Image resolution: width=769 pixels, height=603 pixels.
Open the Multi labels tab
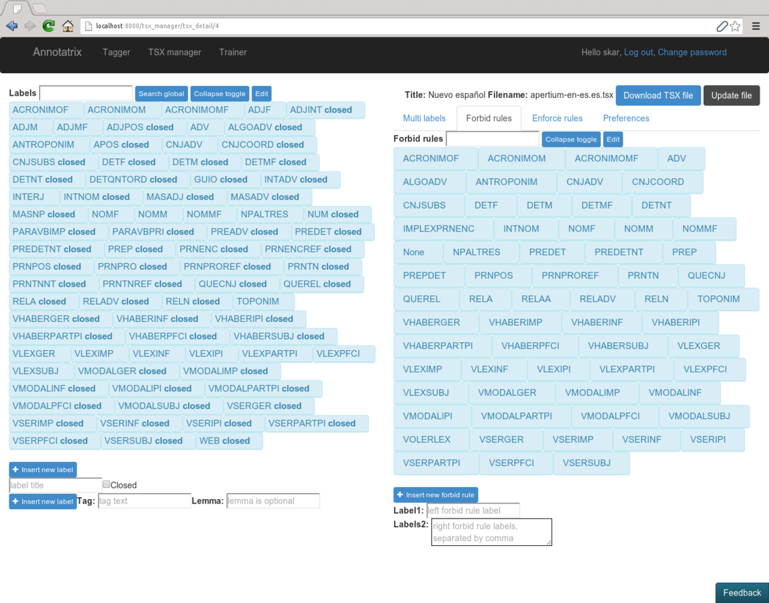coord(424,118)
